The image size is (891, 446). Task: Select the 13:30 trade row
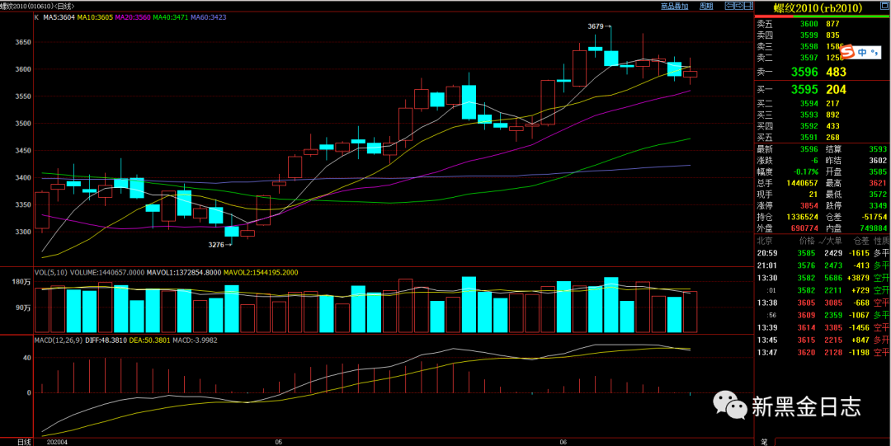(823, 278)
